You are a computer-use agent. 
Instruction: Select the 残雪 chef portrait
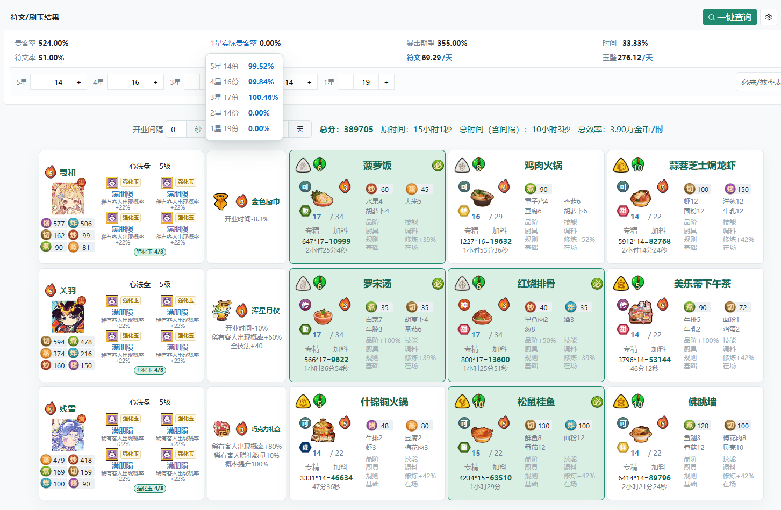[x=68, y=435]
